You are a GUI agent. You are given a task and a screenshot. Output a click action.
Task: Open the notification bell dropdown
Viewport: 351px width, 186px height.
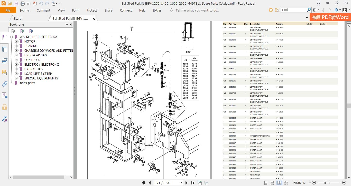[337, 10]
